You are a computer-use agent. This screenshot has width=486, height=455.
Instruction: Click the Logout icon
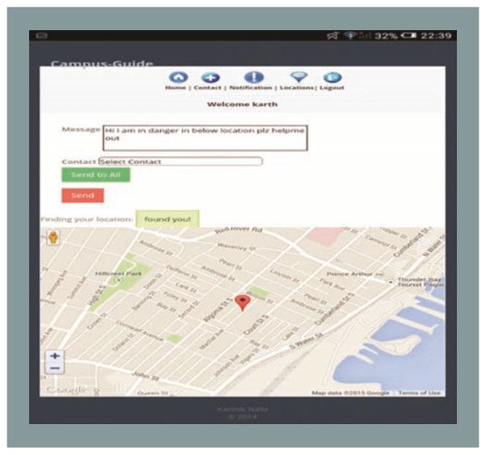(x=333, y=77)
